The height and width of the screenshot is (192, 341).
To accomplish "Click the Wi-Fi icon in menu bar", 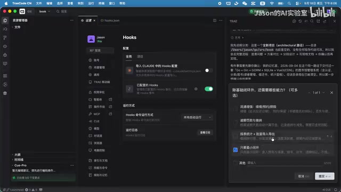I will click(x=272, y=4).
